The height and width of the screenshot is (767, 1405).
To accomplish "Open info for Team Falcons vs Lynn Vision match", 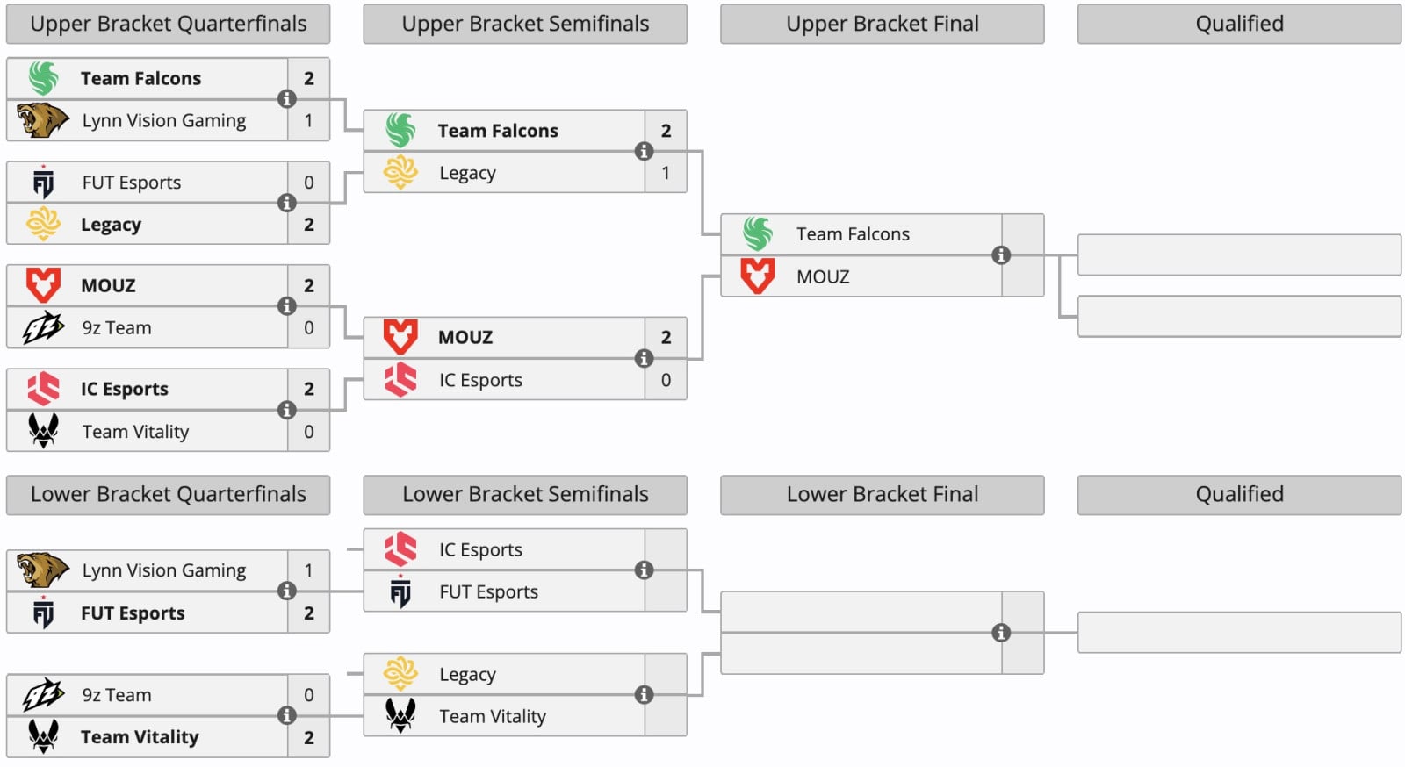I will coord(286,99).
